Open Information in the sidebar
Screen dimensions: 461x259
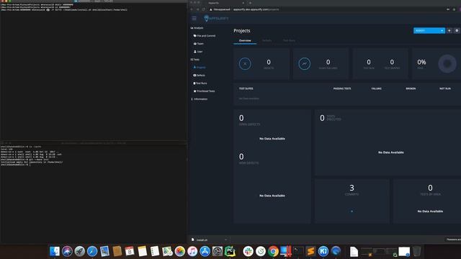(x=200, y=99)
